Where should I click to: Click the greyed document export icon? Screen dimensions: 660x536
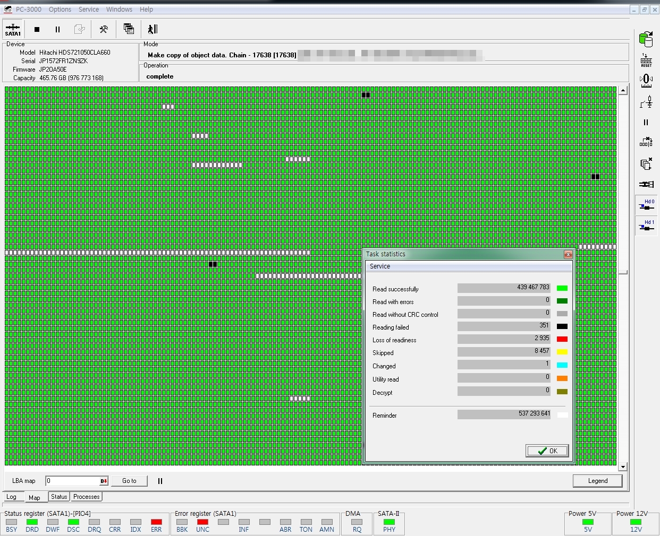79,29
